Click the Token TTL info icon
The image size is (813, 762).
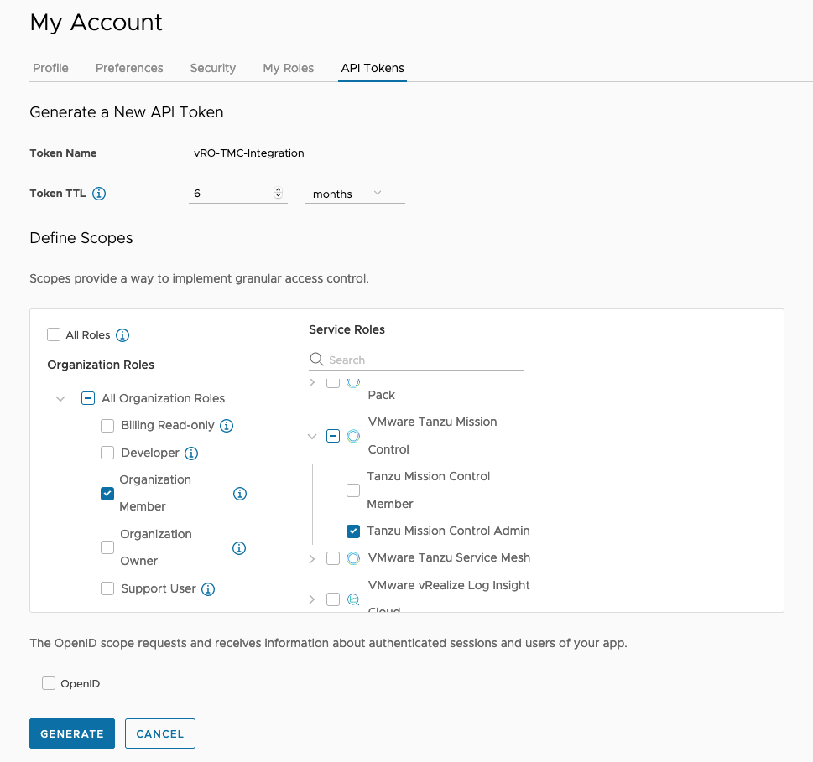pos(99,194)
